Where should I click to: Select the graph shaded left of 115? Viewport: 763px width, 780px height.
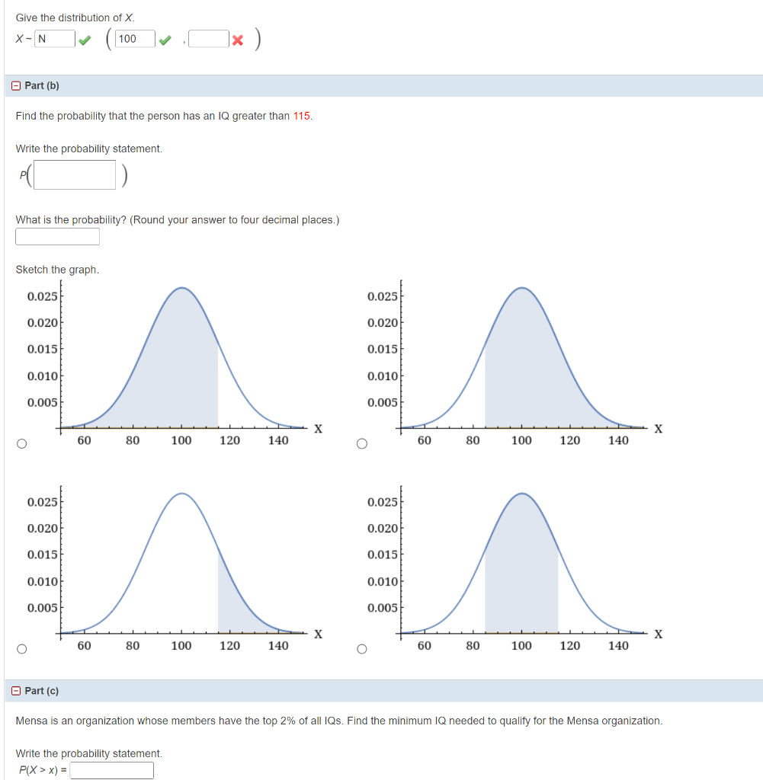tap(21, 444)
